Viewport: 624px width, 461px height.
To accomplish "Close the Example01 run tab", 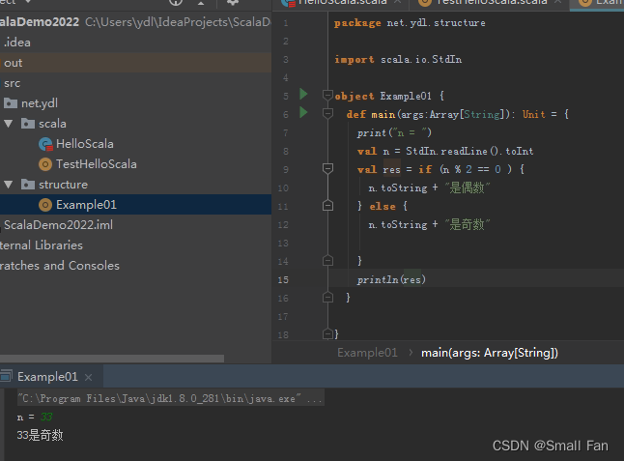I will click(88, 377).
